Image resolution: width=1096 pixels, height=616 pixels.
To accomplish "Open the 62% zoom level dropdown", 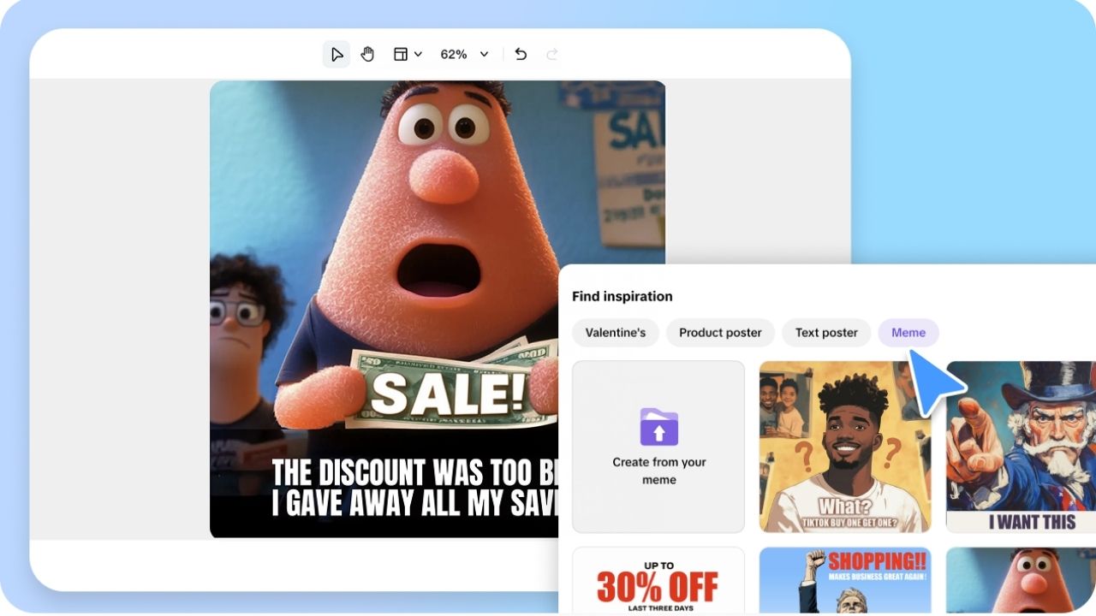I will pyautogui.click(x=456, y=53).
